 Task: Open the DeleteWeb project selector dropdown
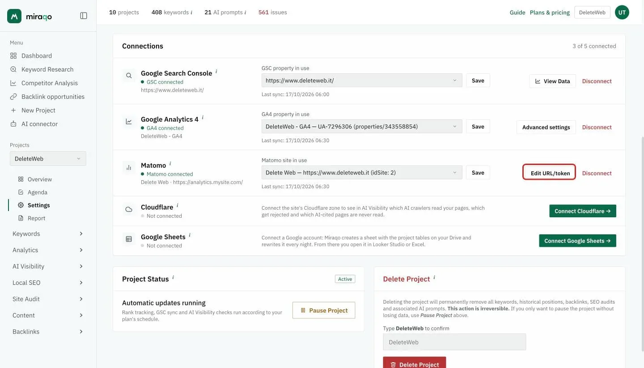tap(48, 159)
